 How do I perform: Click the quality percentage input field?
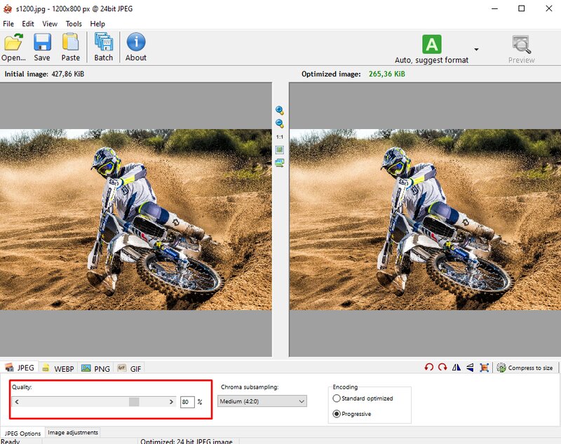[187, 402]
